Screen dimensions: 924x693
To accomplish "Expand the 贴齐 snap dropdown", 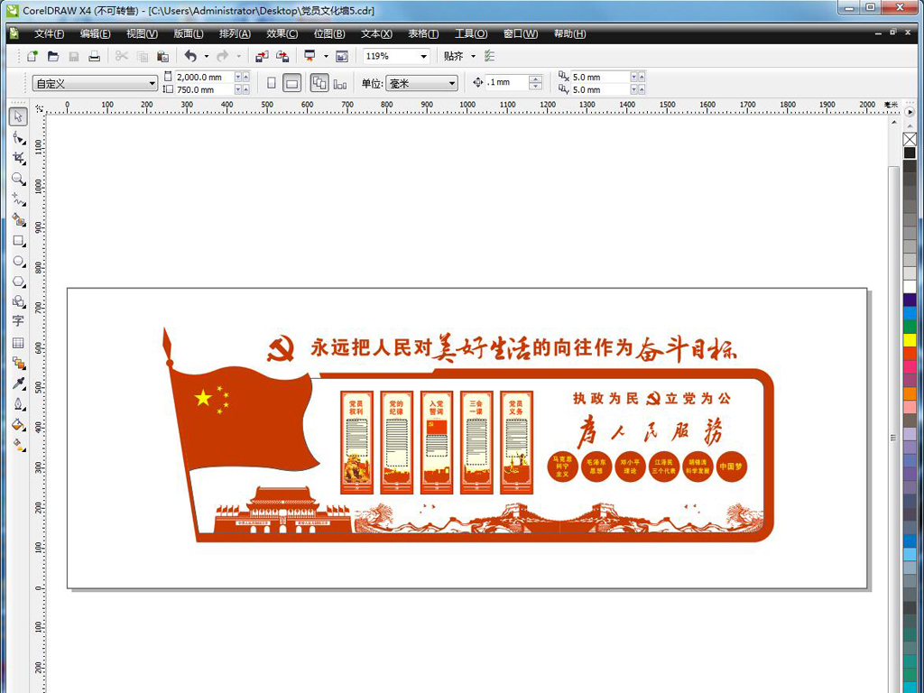I will coord(473,56).
